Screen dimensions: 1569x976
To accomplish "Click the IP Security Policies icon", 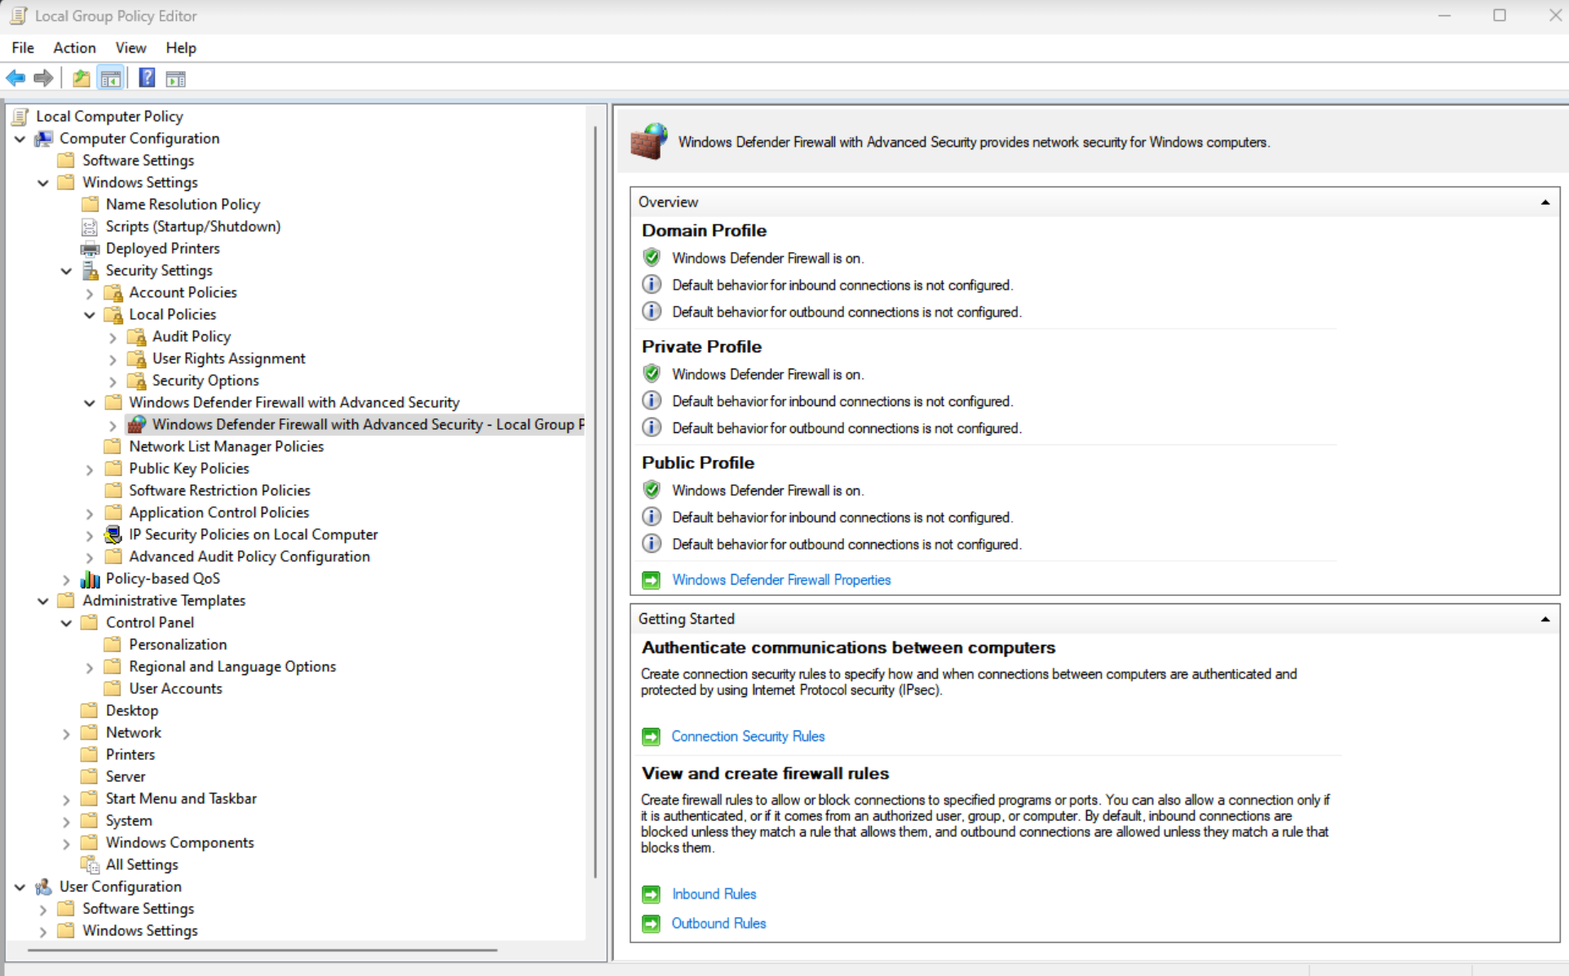I will [x=113, y=535].
